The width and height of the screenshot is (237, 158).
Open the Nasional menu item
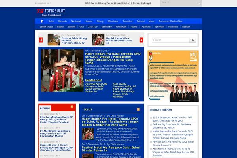click(76, 21)
